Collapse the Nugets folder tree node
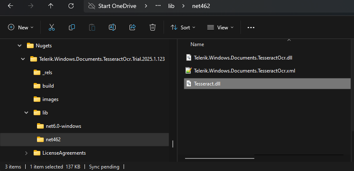 (x=19, y=45)
